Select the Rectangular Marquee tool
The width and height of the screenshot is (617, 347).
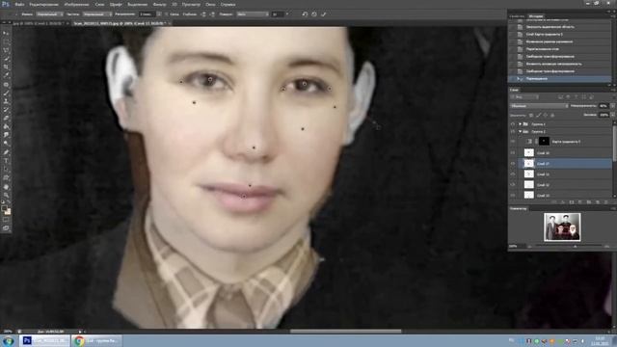[6, 42]
